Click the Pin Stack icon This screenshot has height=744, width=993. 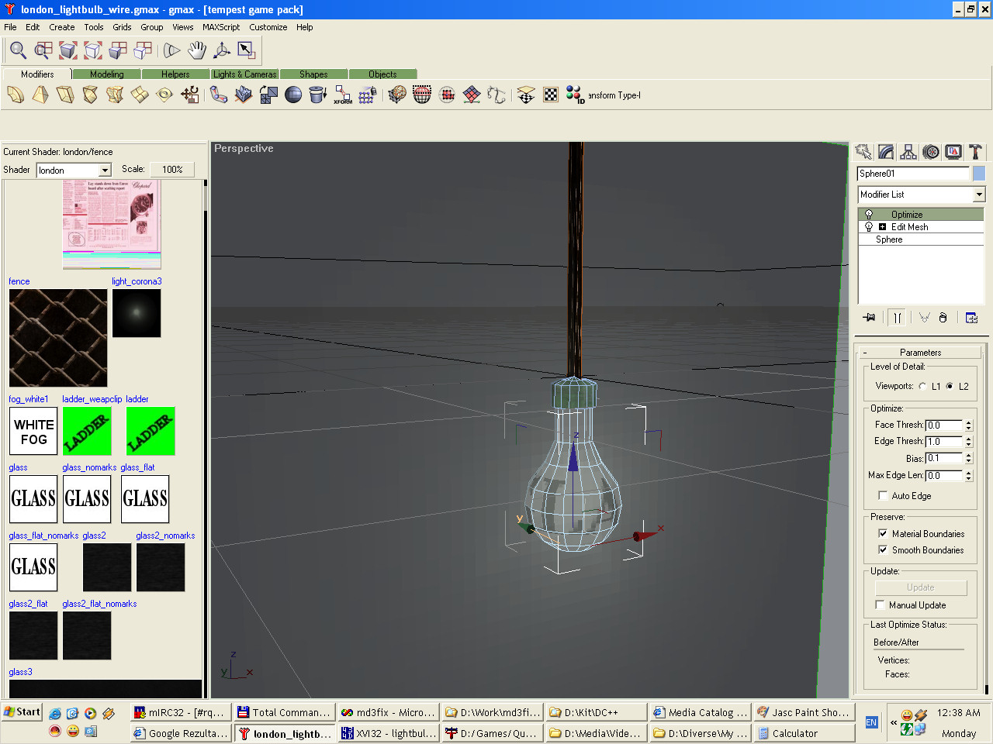click(869, 318)
